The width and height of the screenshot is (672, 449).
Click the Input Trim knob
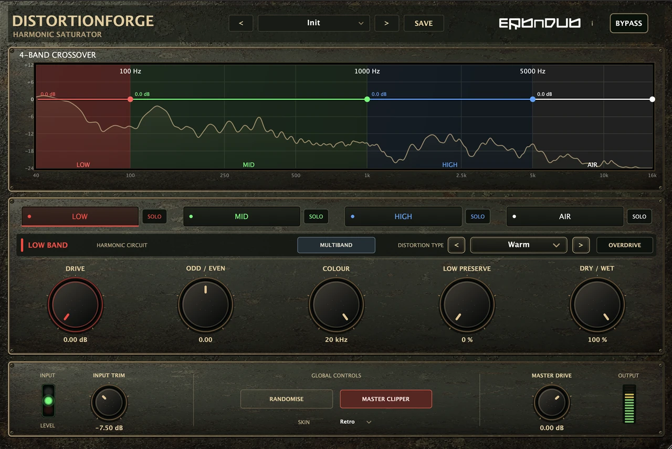click(x=109, y=403)
